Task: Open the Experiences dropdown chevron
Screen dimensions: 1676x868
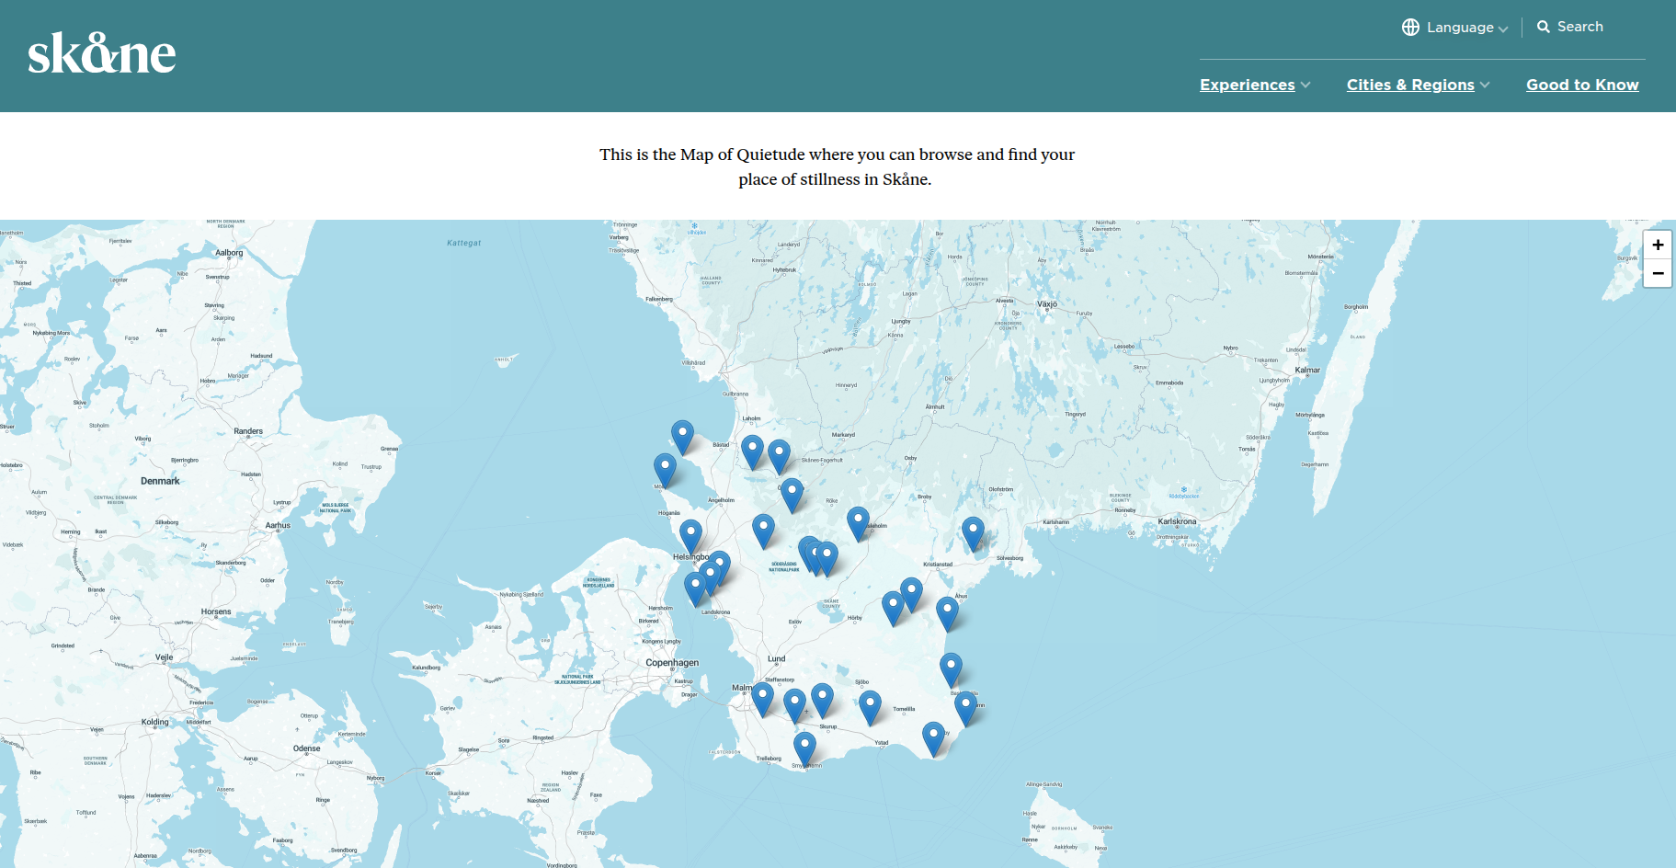Action: [1307, 86]
